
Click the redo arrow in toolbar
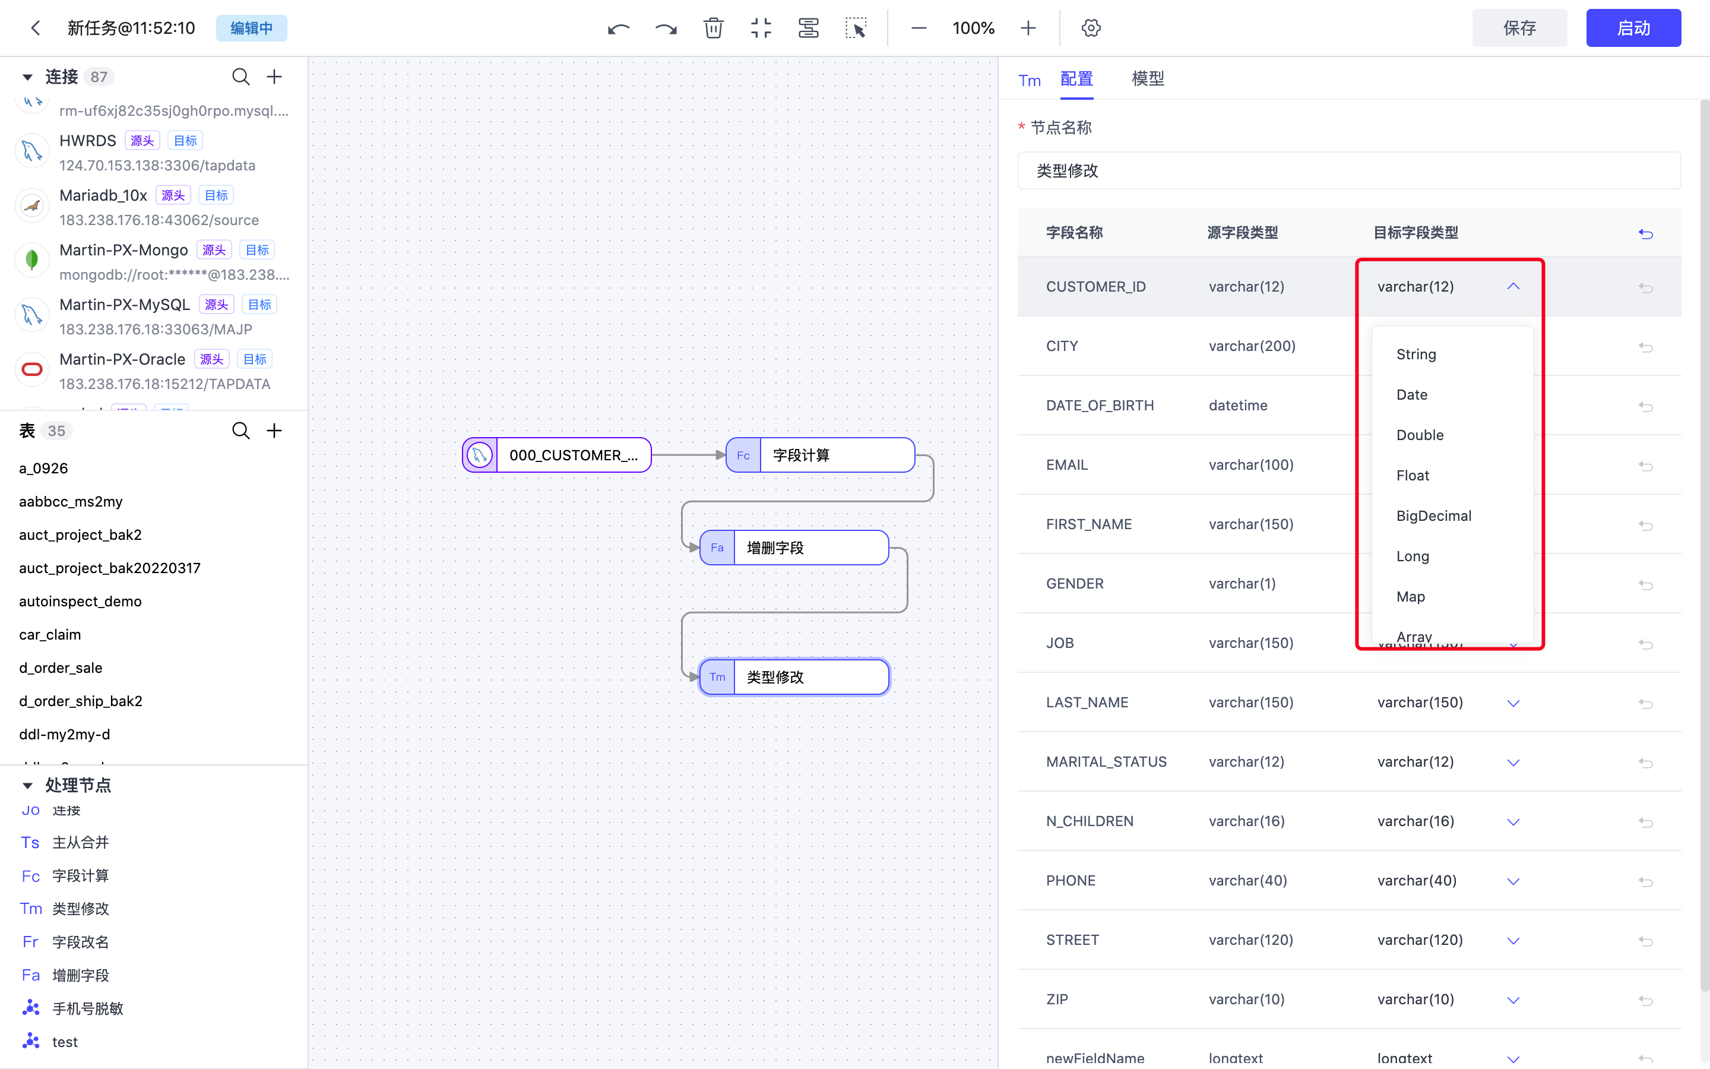point(666,29)
